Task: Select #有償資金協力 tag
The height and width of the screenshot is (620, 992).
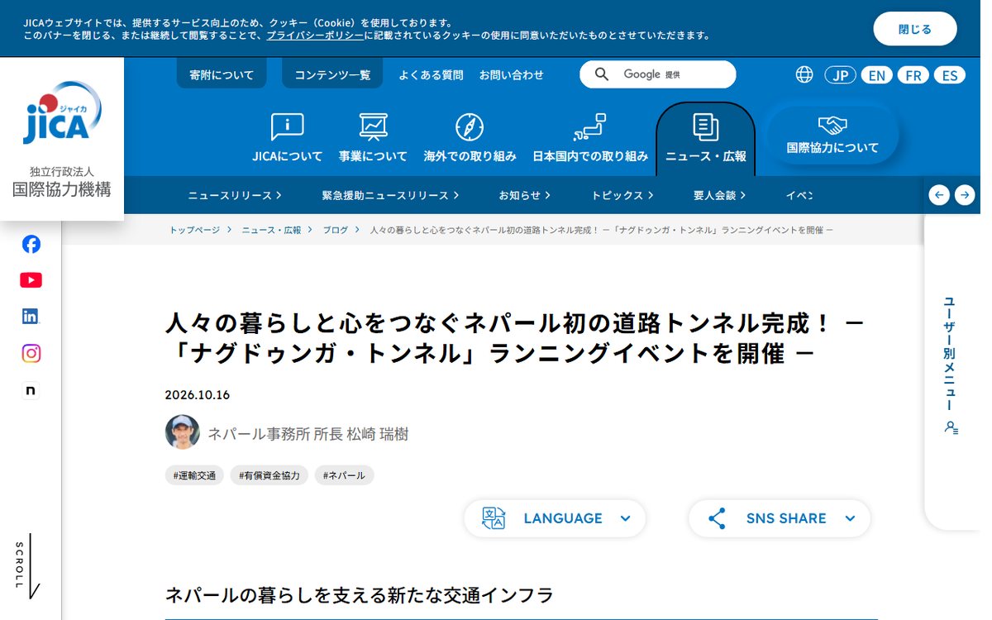Action: (x=269, y=475)
